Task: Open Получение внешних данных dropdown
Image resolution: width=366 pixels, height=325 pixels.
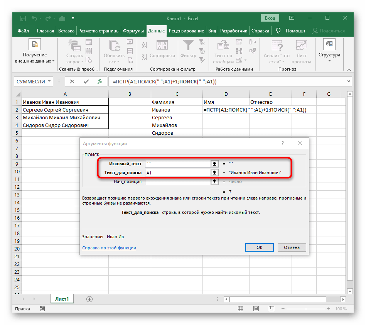Action: (x=35, y=51)
